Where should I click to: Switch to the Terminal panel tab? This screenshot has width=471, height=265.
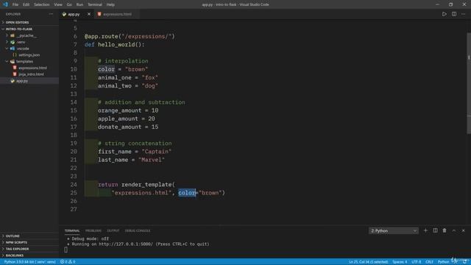(72, 230)
